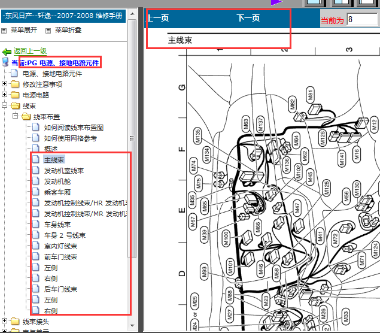Click the document icon beside 主线束
This screenshot has width=380, height=333.
point(36,159)
